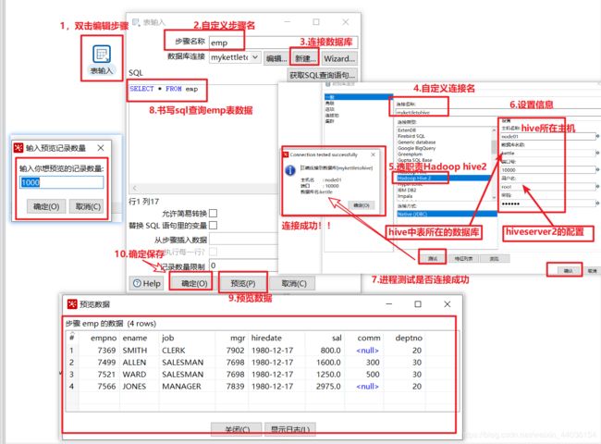601x444 pixels.
Task: Click the 编辑... button for the connection
Action: coord(276,58)
